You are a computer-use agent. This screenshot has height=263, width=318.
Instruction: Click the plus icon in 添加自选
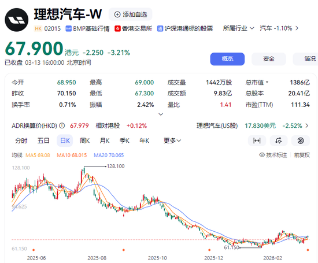click(117, 14)
